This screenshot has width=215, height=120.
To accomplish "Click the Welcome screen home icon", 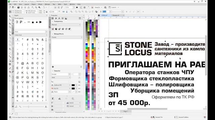I will [99, 15].
